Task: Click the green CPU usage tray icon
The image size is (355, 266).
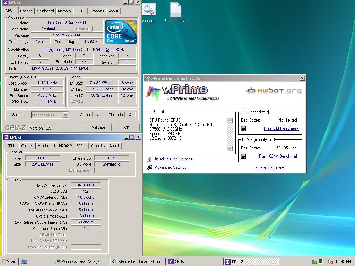Action: coord(321,261)
